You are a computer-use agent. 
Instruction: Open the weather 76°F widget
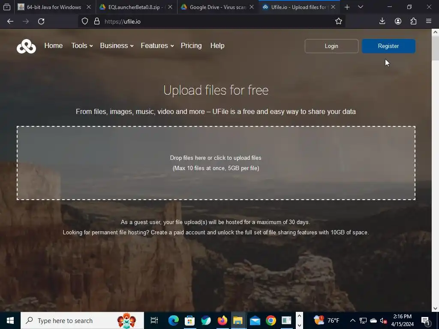click(x=326, y=320)
